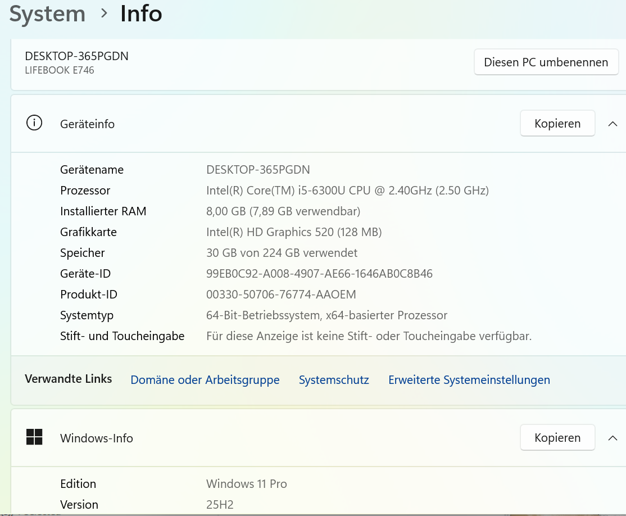The image size is (626, 516).
Task: Click the Geräte-ID label
Action: point(85,274)
